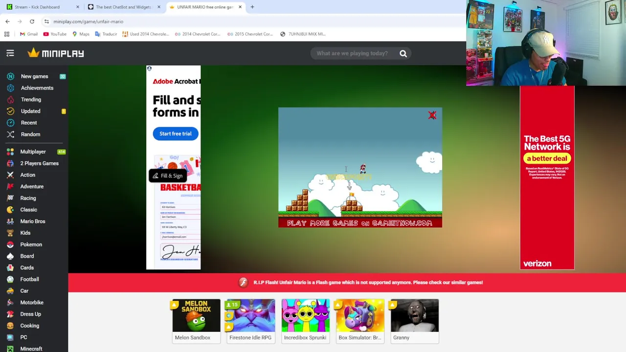The image size is (626, 352).
Task: Click the search magnifier icon
Action: [403, 53]
